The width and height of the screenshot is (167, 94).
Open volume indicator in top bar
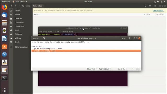click(x=158, y=2)
